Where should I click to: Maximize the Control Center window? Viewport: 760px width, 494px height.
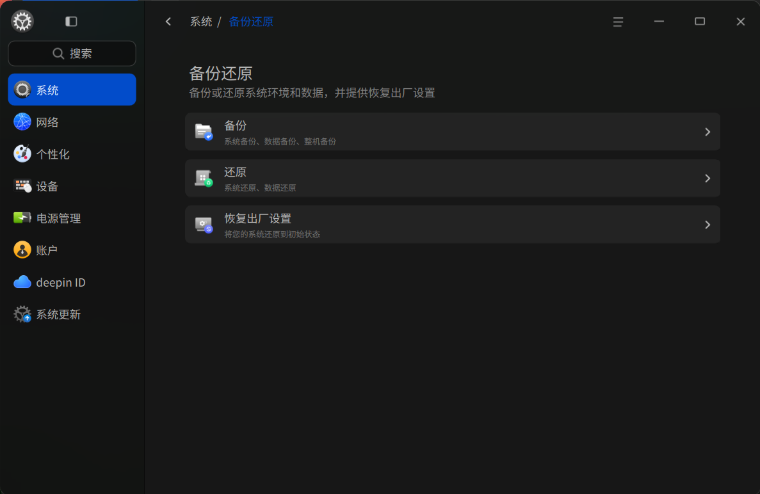pos(699,21)
